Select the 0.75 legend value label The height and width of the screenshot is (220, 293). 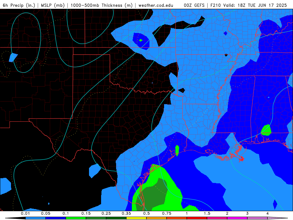coord(167,213)
